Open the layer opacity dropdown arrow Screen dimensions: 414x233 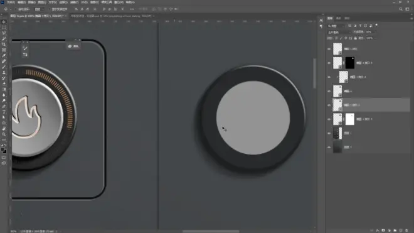[375, 32]
